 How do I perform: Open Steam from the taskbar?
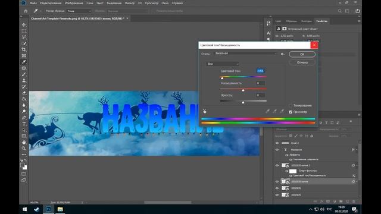click(x=37, y=209)
